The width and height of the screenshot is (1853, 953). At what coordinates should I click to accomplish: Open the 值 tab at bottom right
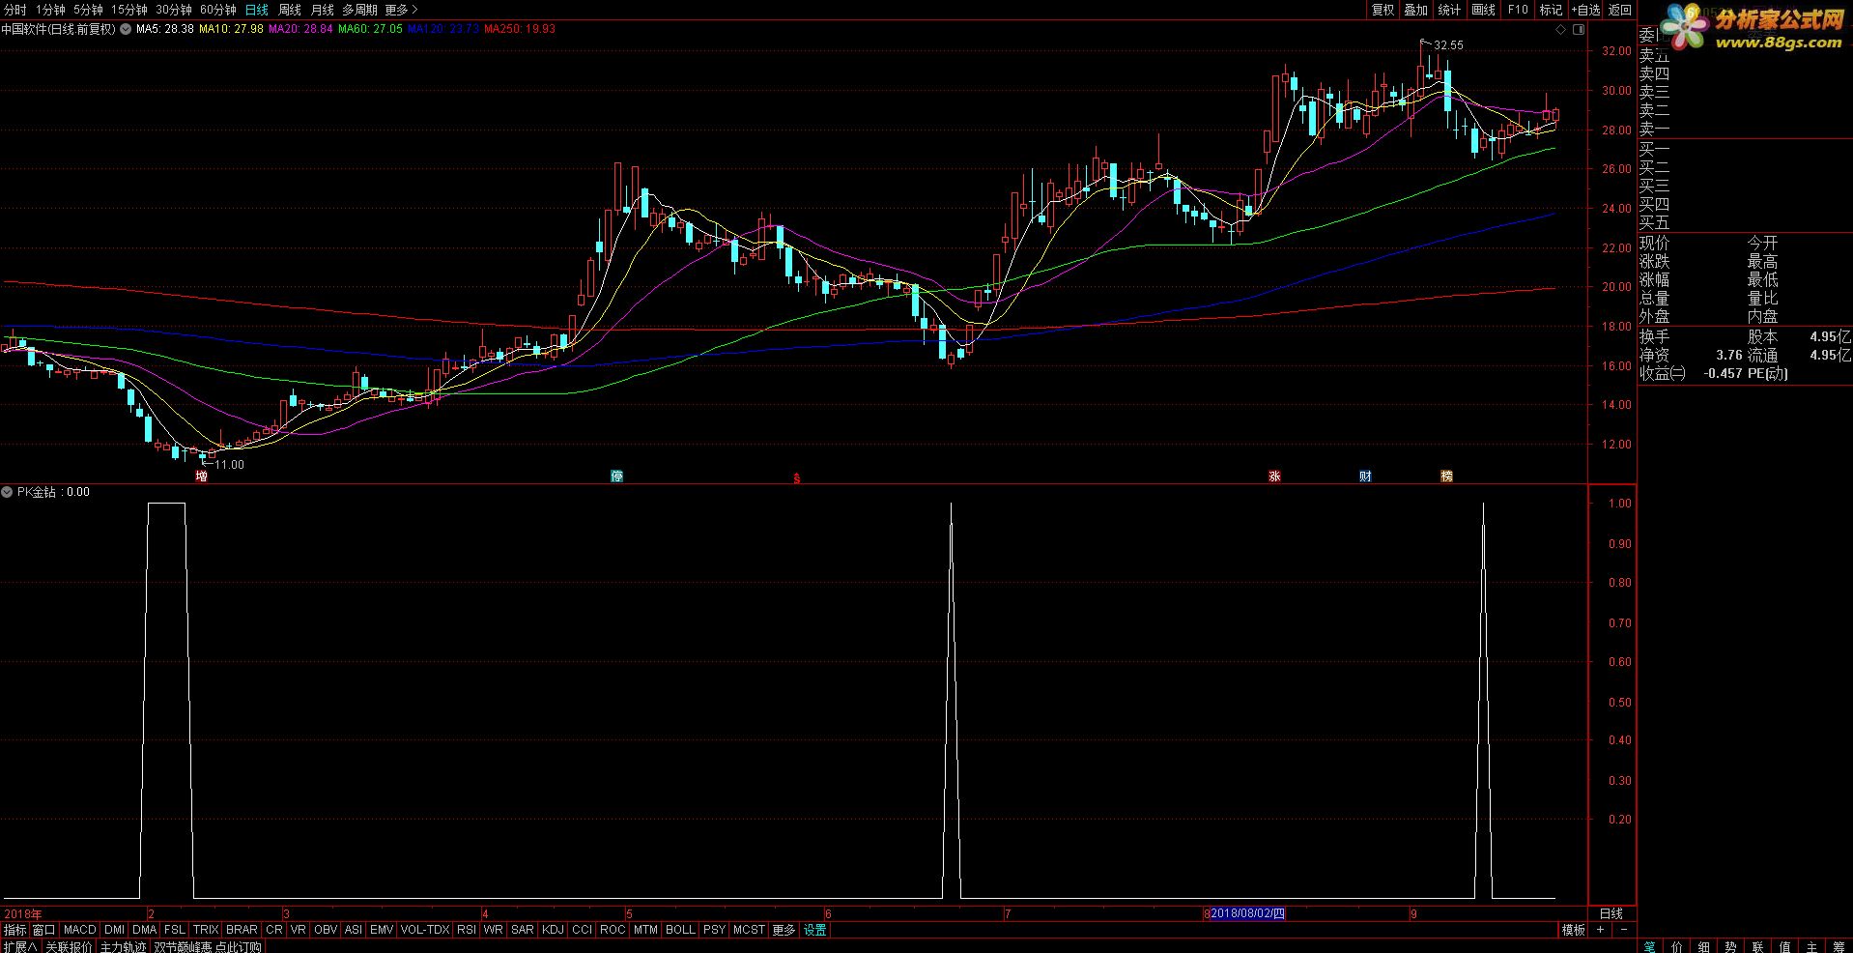(1784, 946)
